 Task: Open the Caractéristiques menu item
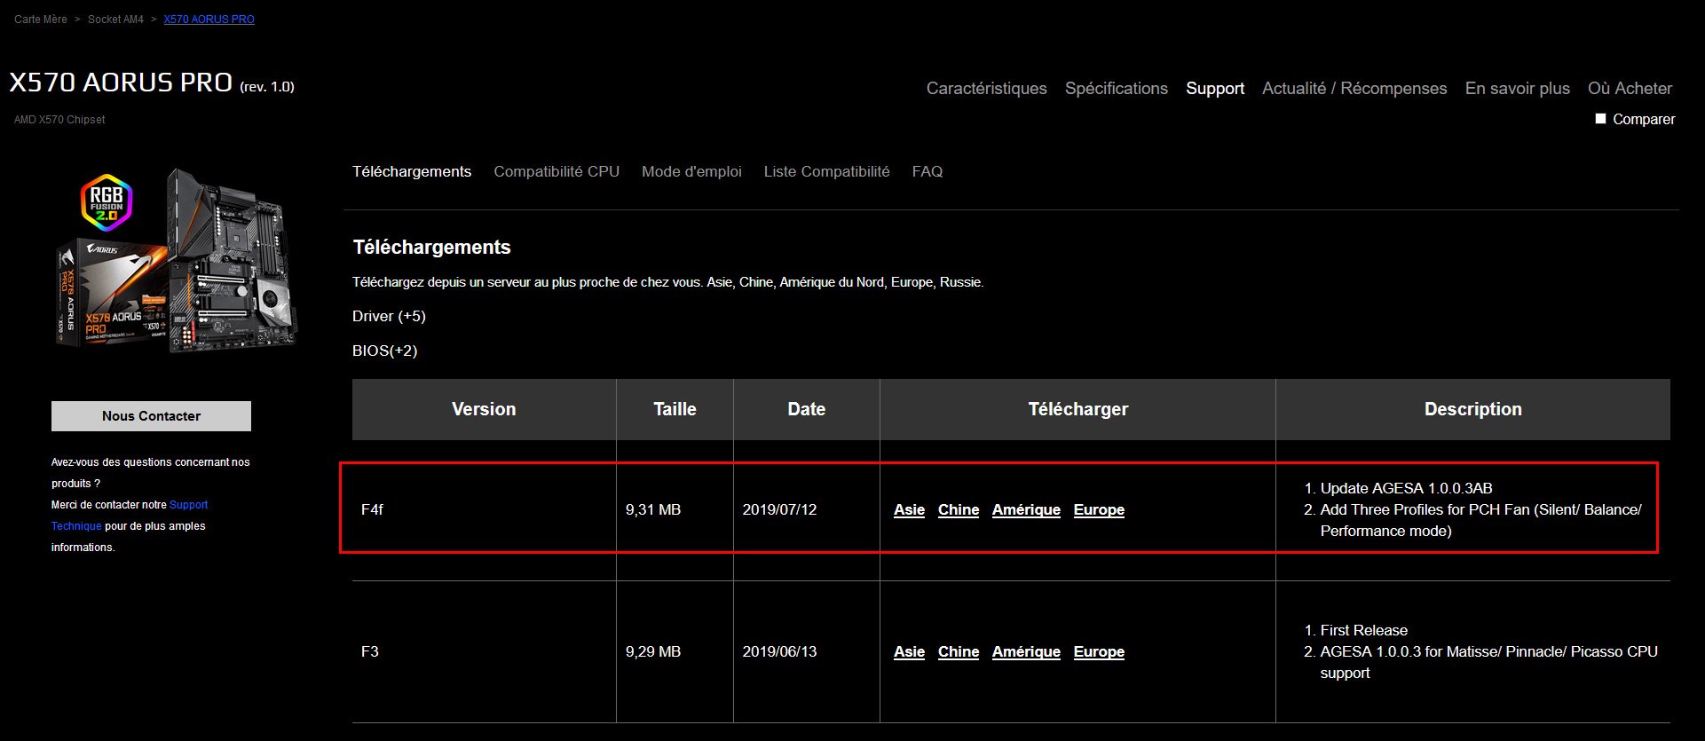[986, 89]
